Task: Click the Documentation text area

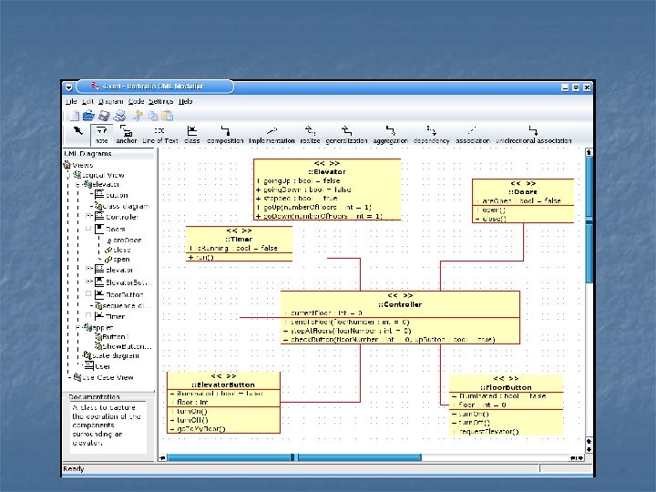Action: pyautogui.click(x=108, y=426)
